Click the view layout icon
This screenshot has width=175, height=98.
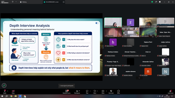tap(160, 2)
